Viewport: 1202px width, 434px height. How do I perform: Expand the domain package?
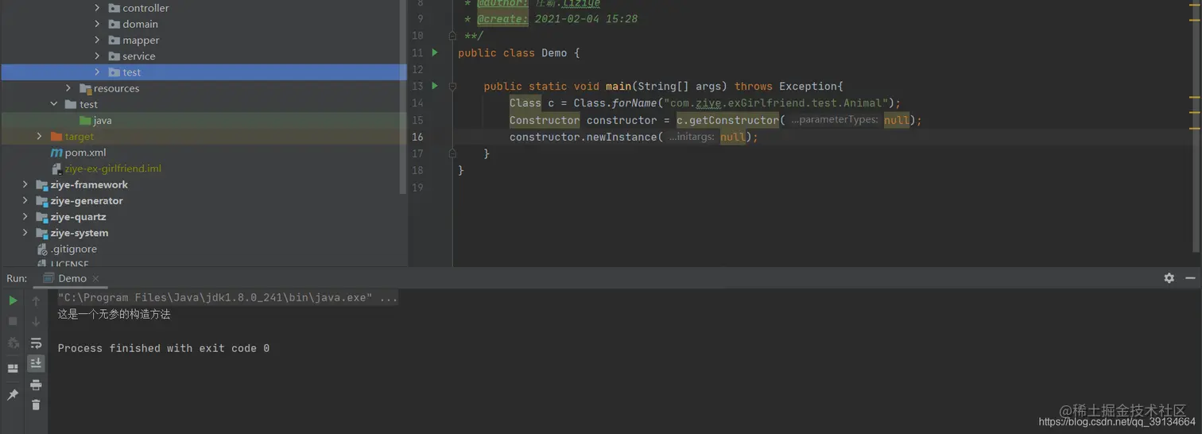pos(97,24)
